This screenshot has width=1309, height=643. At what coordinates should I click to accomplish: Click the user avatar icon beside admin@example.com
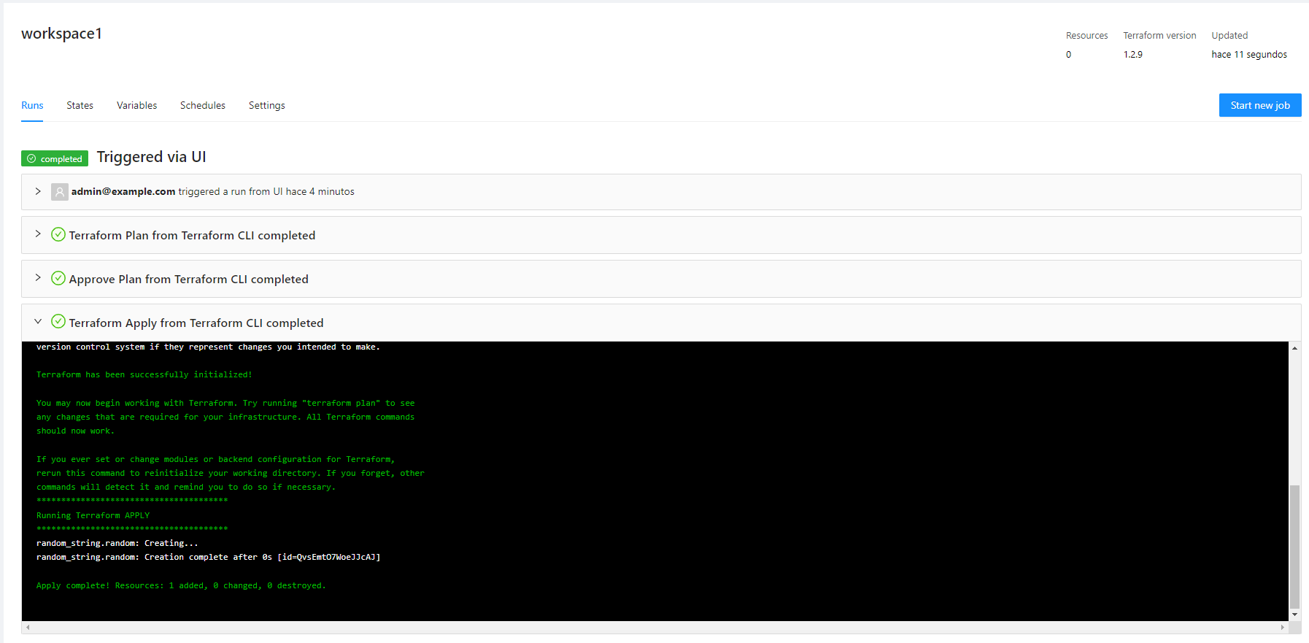pos(60,192)
